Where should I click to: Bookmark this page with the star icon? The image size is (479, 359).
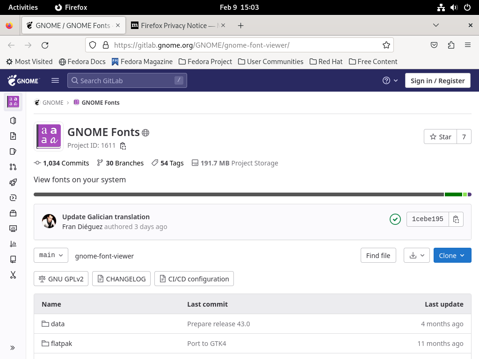pos(386,45)
